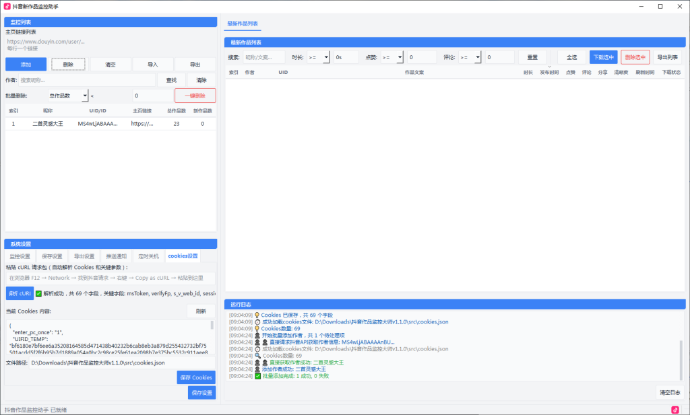
Task: Click the run log vertical scrollbar
Action: (682, 360)
